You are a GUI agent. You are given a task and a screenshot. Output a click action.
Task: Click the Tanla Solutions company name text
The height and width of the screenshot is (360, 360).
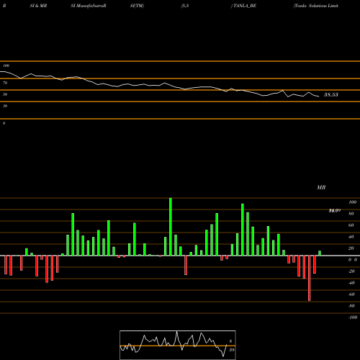pos(316,6)
